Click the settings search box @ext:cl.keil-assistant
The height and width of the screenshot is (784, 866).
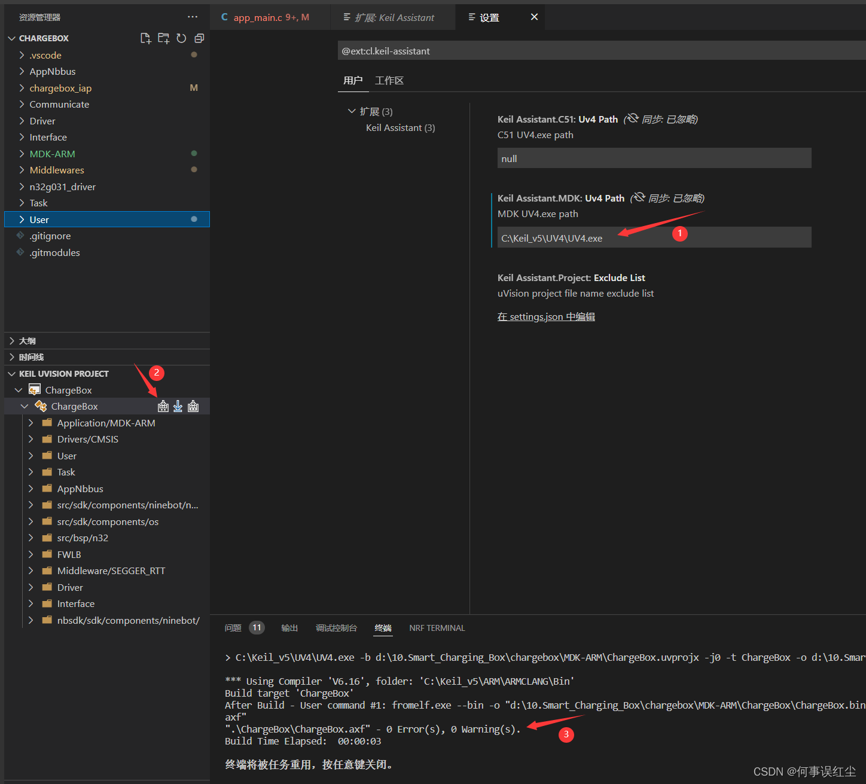click(x=602, y=51)
